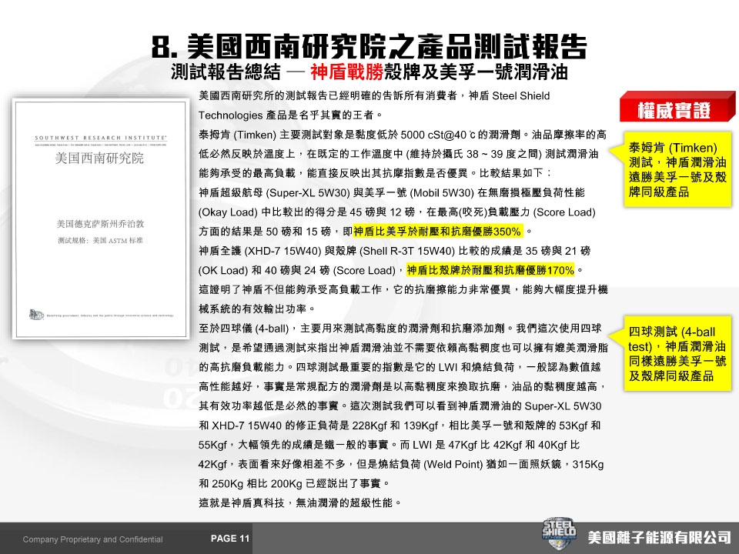Image resolution: width=739 pixels, height=554 pixels.
Task: Click the small logo at the report cover's bottom
Action: 36,315
